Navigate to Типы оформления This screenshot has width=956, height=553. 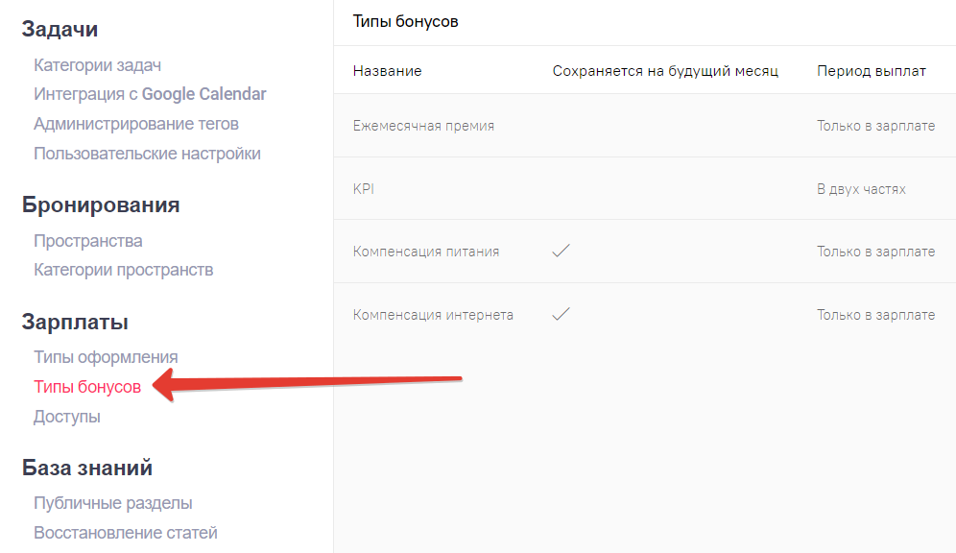pos(106,357)
